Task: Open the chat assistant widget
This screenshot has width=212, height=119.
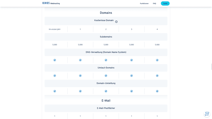Action: (x=207, y=114)
